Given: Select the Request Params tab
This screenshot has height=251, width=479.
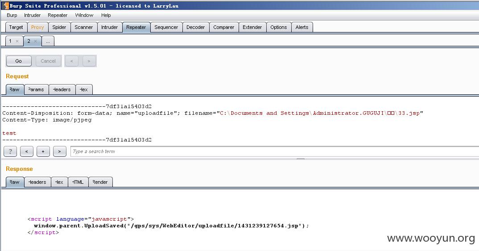Looking at the screenshot, I should (37, 89).
